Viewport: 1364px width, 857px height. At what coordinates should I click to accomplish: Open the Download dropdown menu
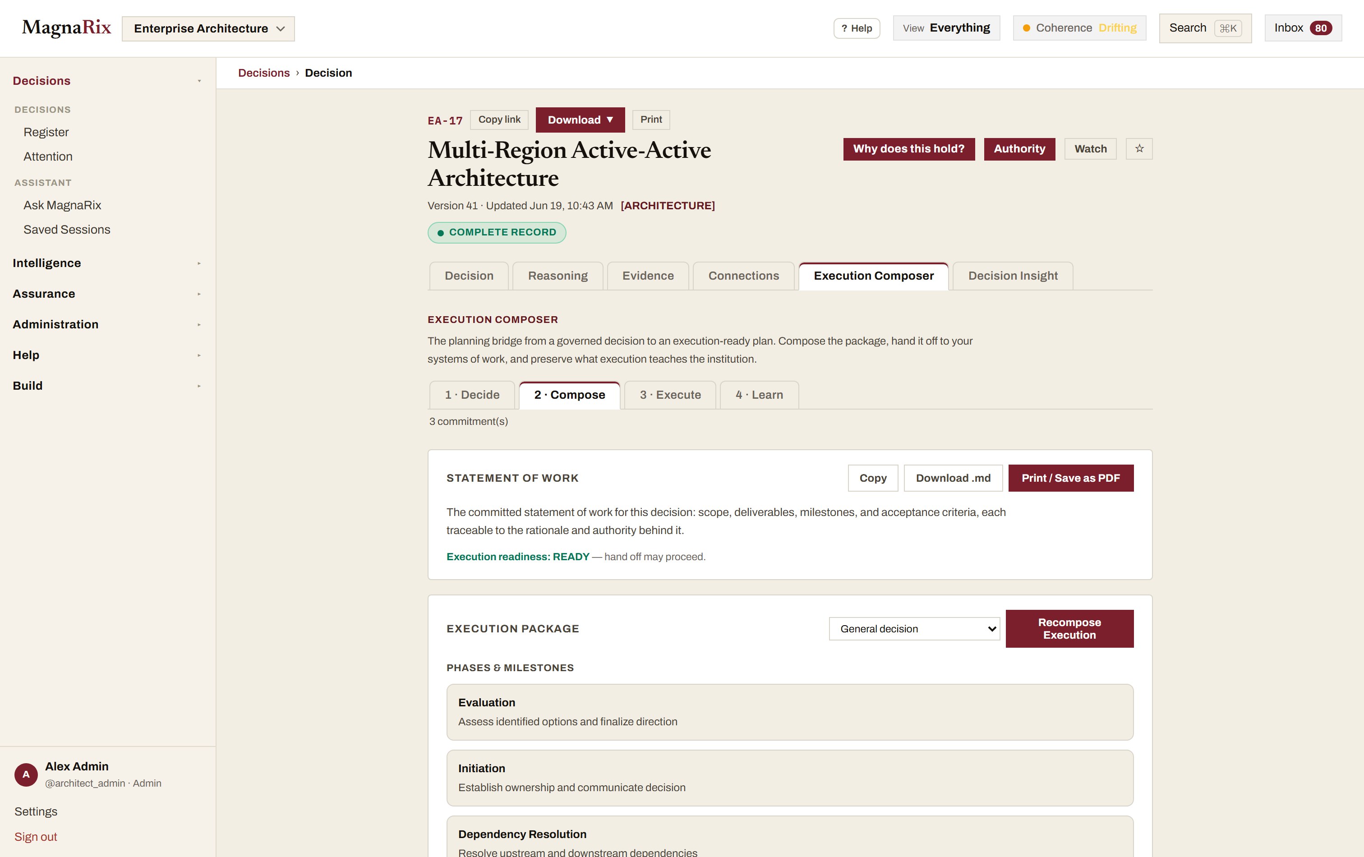click(580, 120)
